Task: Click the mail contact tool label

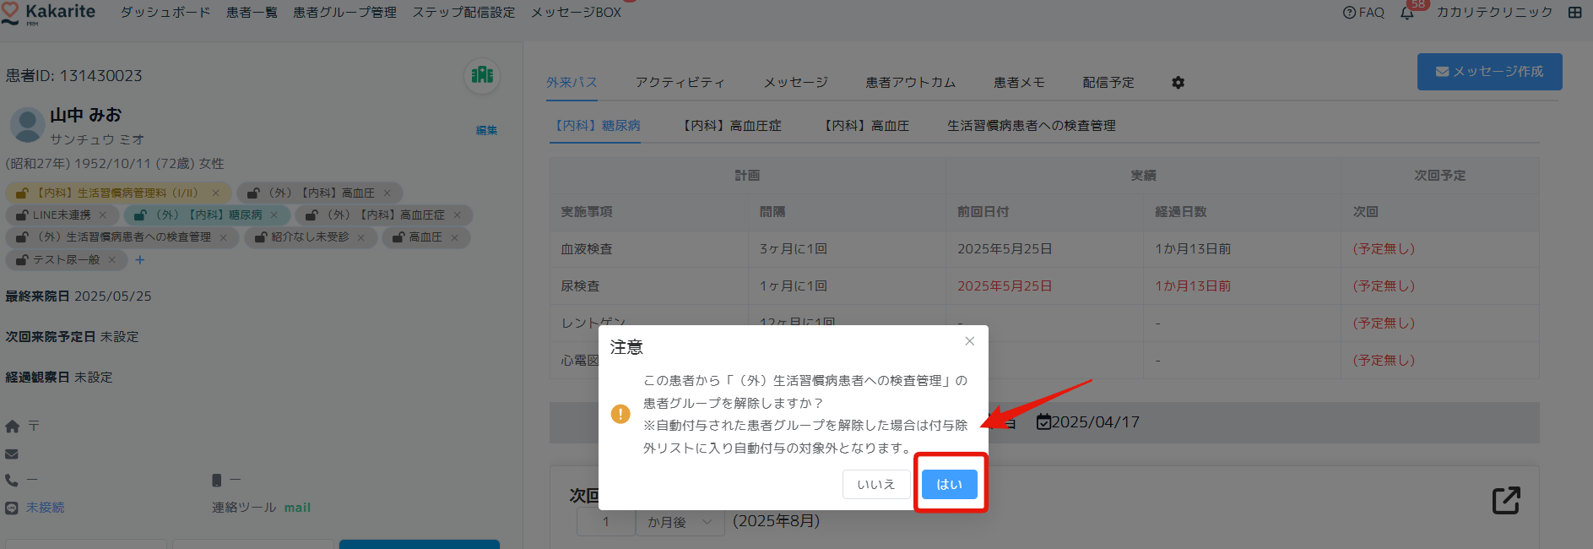Action: [x=297, y=508]
